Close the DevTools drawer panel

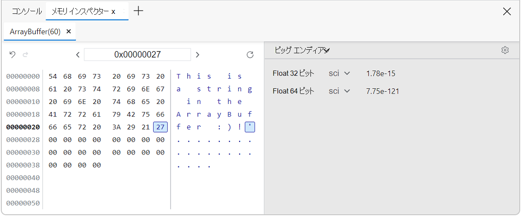pyautogui.click(x=507, y=11)
